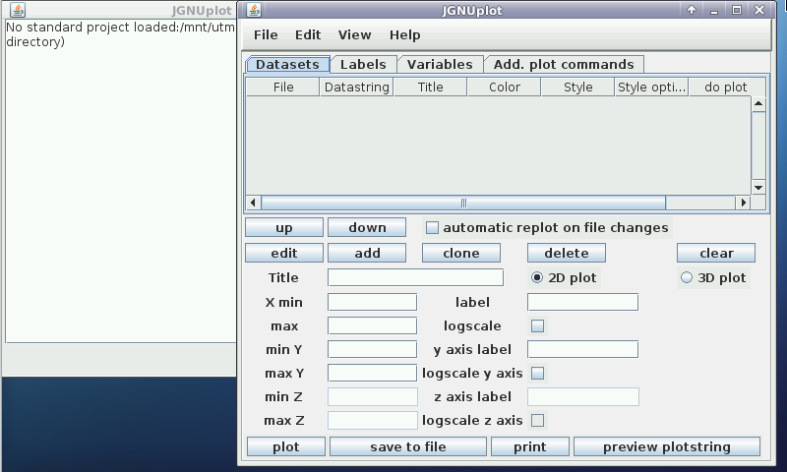
Task: Click the preview plotstring button
Action: click(667, 446)
